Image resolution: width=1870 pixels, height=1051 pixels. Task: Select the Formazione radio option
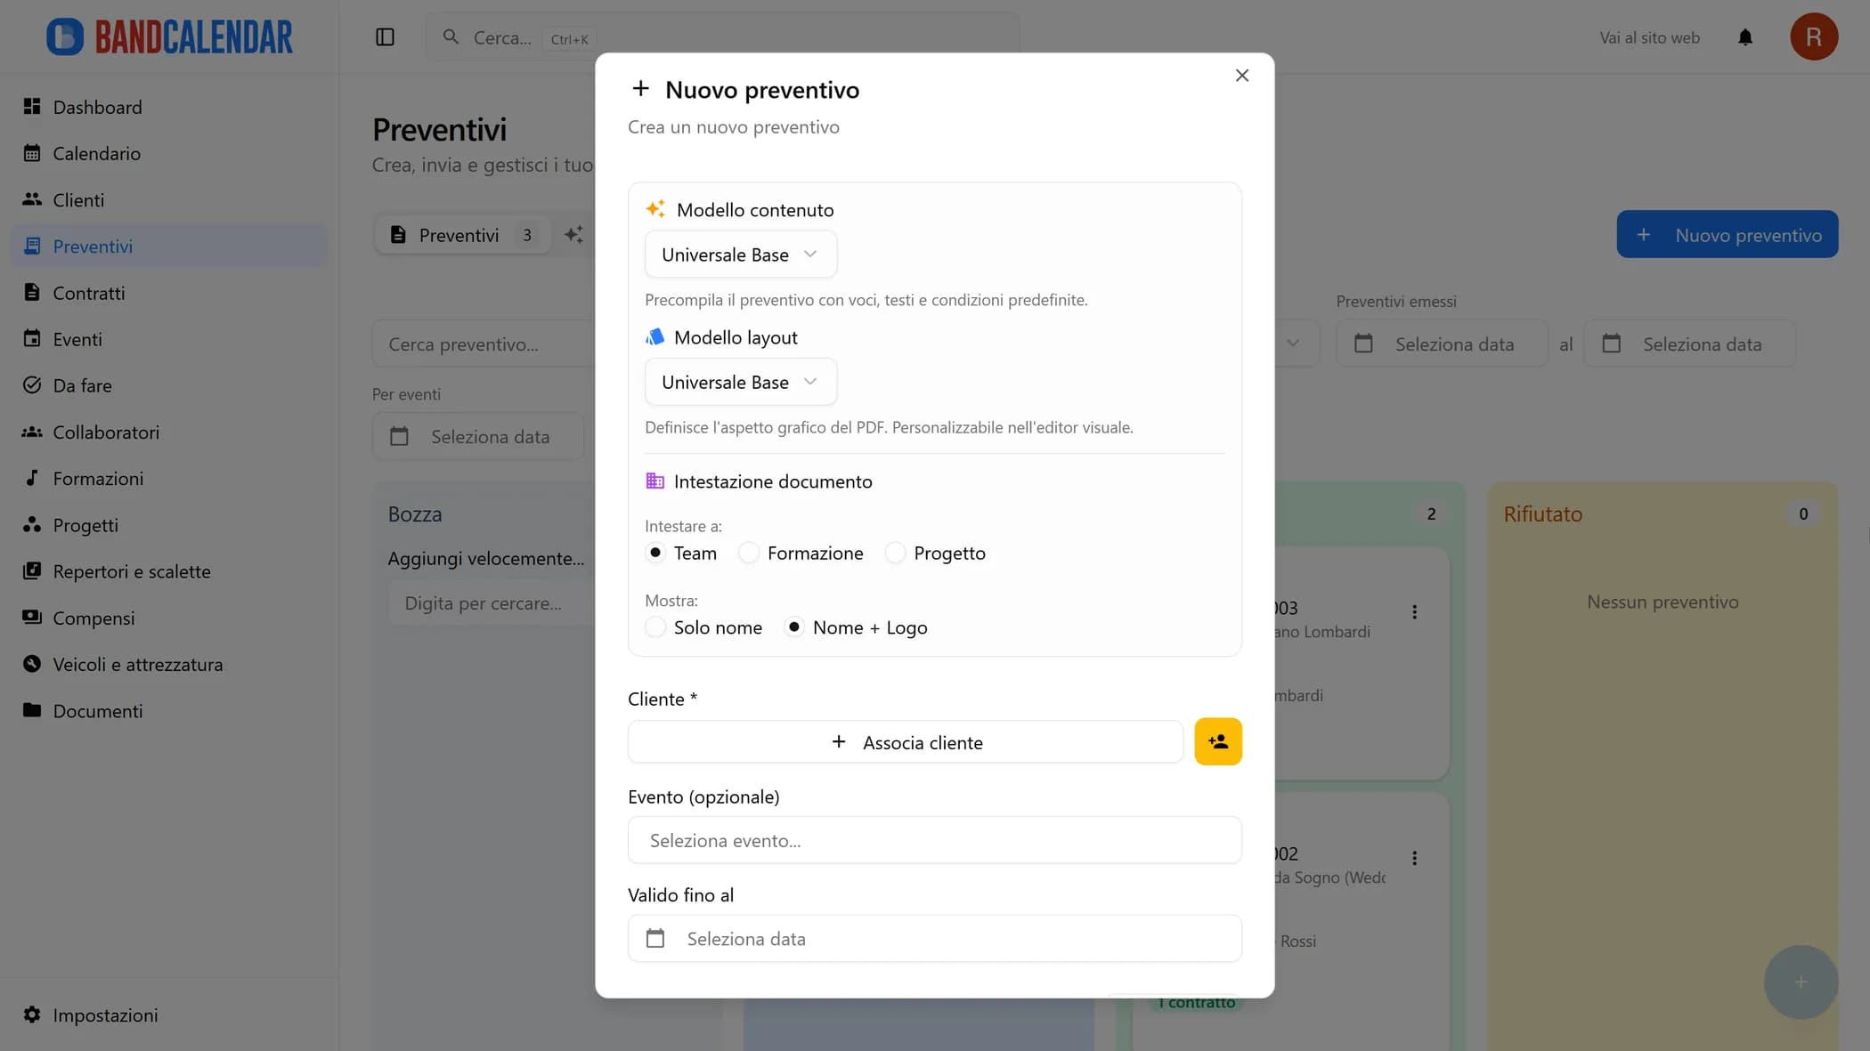click(x=749, y=553)
